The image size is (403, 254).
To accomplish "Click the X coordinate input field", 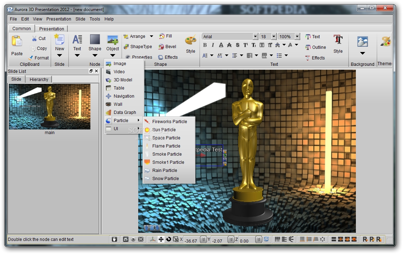I will click(x=192, y=240).
